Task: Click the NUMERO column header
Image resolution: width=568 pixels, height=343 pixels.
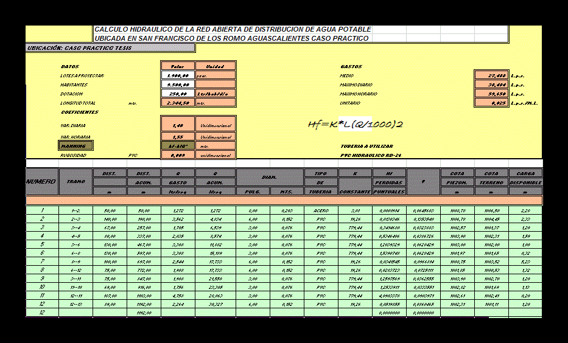Action: coord(41,182)
